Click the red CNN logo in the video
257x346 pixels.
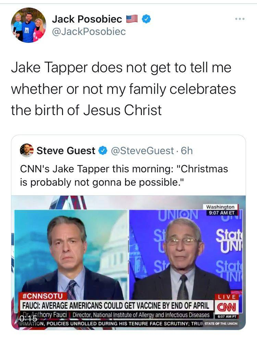[225, 306]
